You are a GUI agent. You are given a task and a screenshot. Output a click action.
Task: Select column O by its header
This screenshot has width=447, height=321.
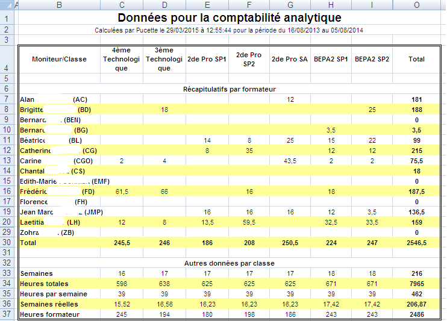tap(416, 5)
